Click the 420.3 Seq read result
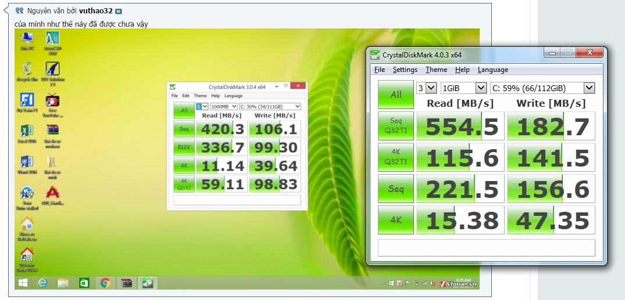This screenshot has height=300, width=625. (222, 129)
